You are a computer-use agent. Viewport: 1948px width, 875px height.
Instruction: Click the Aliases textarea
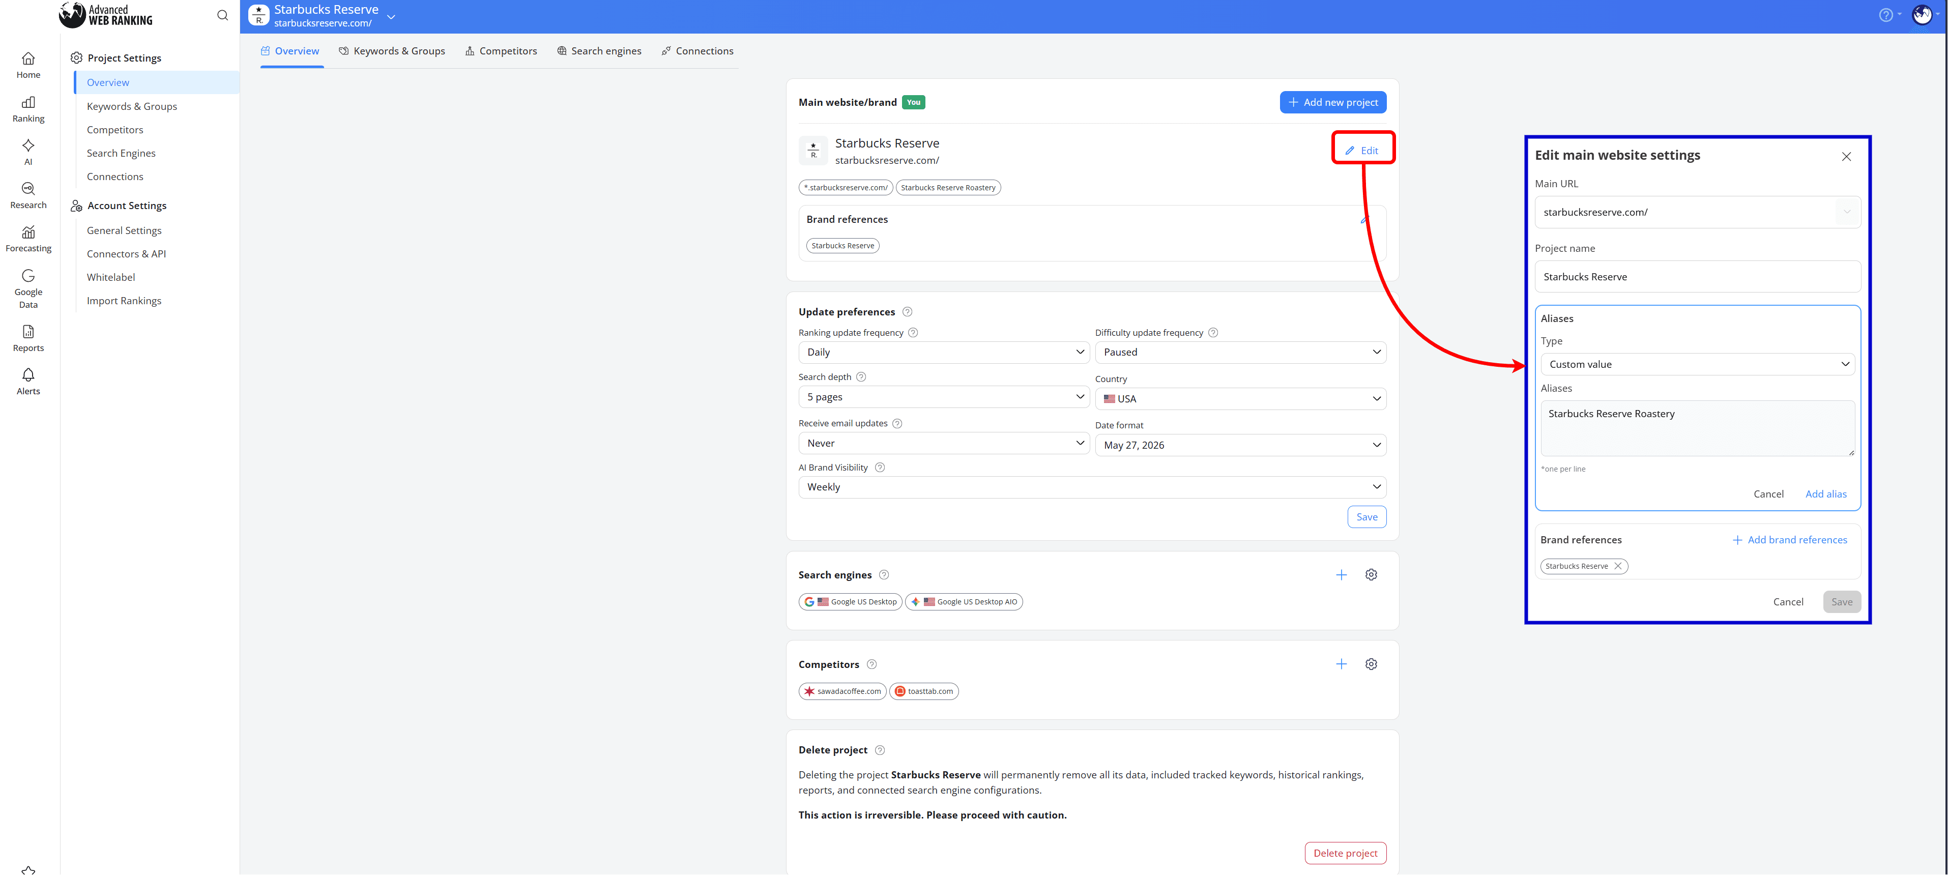[x=1698, y=428]
